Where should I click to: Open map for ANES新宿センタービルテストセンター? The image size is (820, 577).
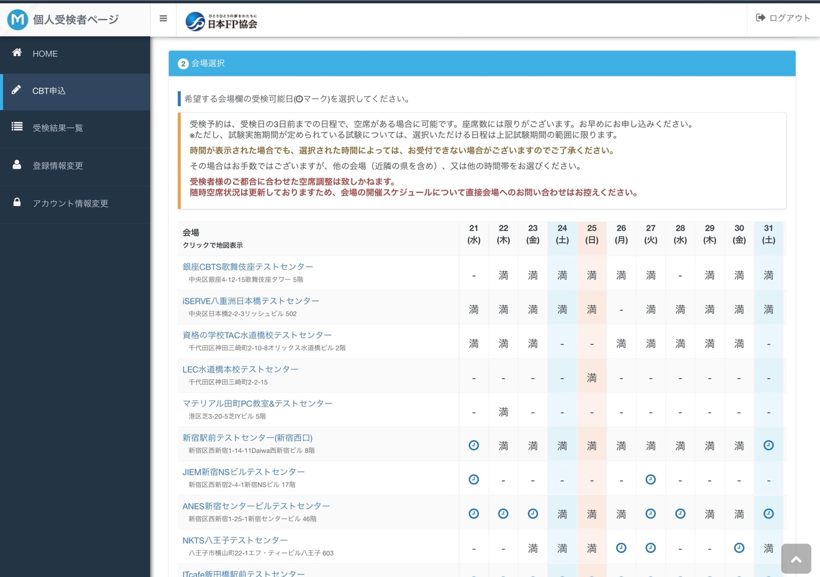pos(257,506)
